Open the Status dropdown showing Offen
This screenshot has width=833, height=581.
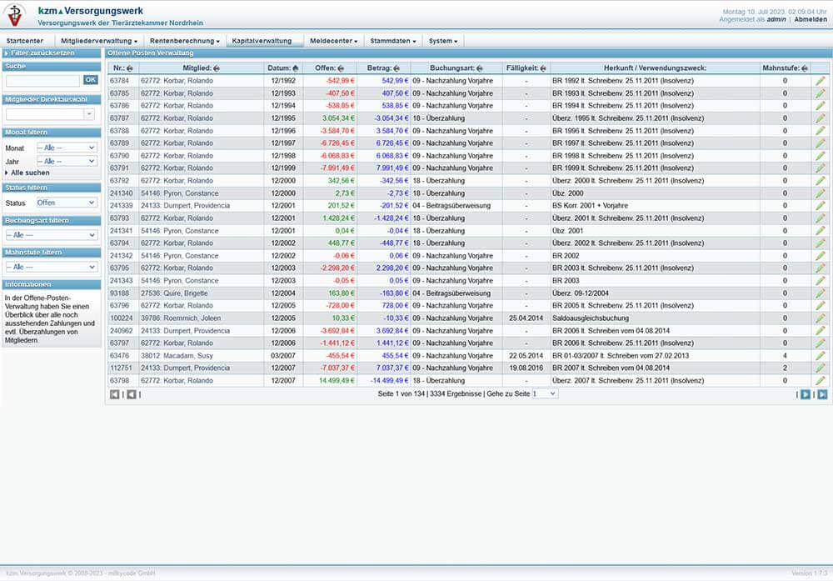click(67, 203)
